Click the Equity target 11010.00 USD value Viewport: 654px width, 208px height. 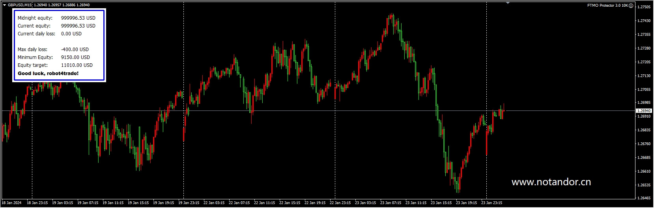point(77,65)
